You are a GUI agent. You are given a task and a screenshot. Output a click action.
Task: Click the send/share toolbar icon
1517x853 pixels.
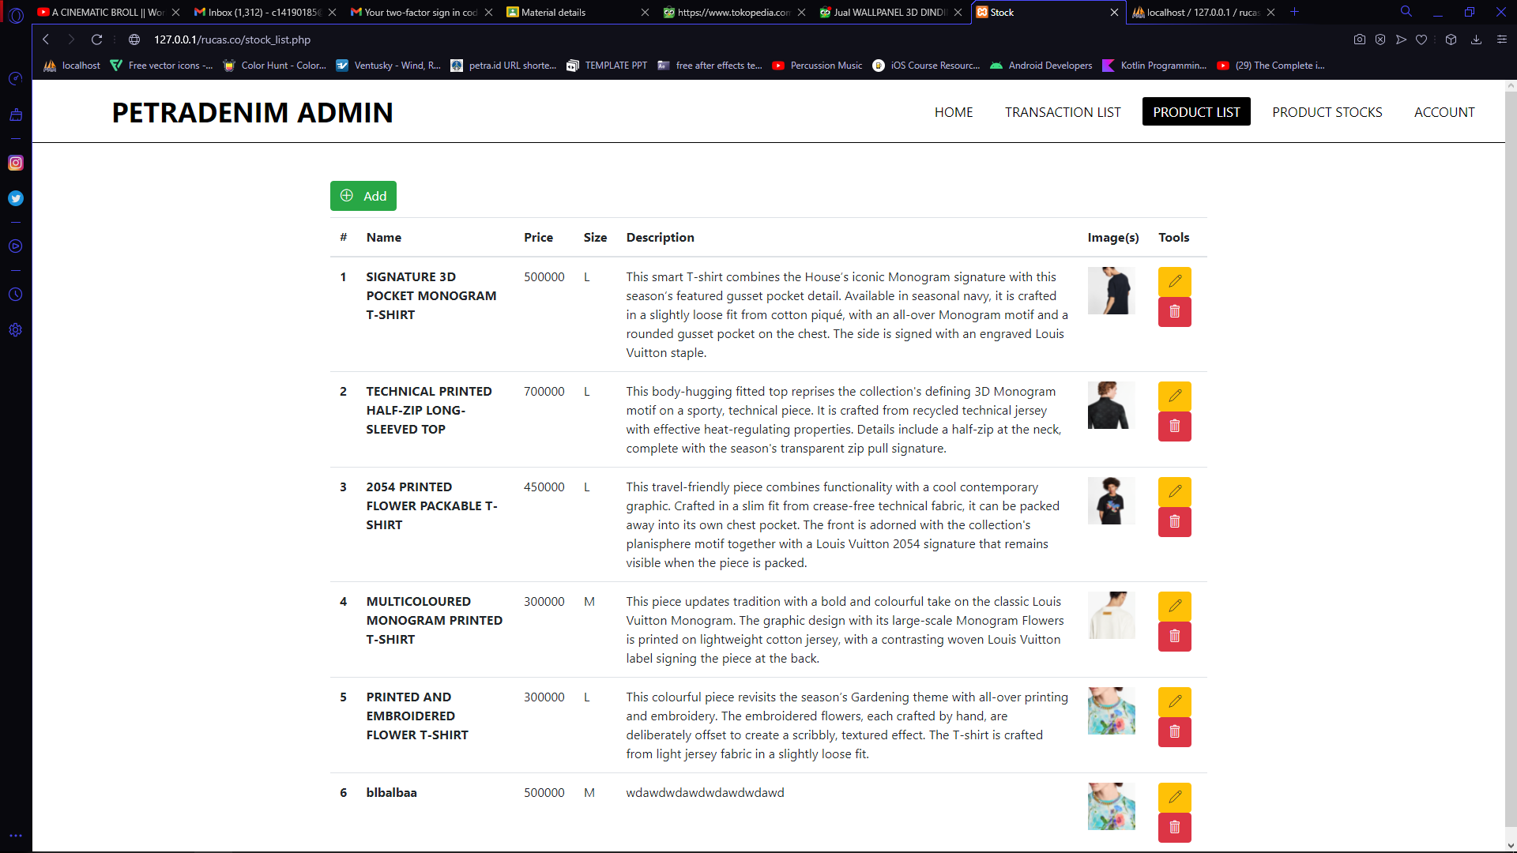click(1400, 39)
